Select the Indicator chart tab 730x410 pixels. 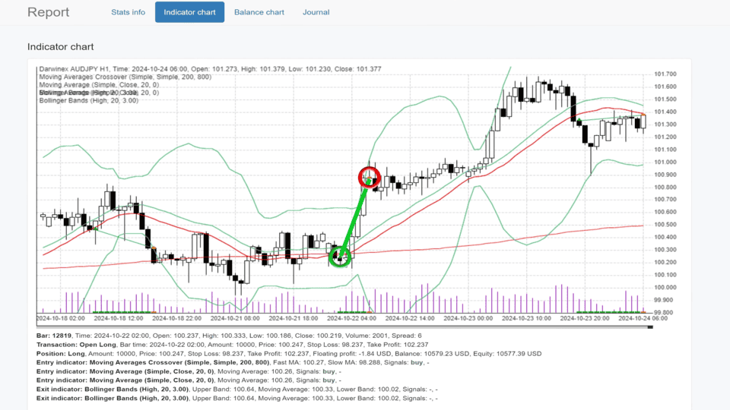[x=189, y=12]
